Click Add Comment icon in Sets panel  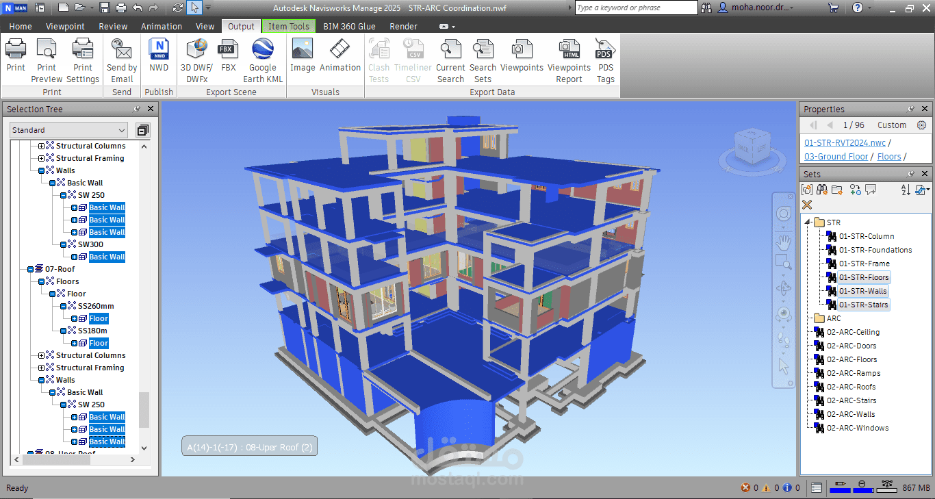tap(871, 190)
